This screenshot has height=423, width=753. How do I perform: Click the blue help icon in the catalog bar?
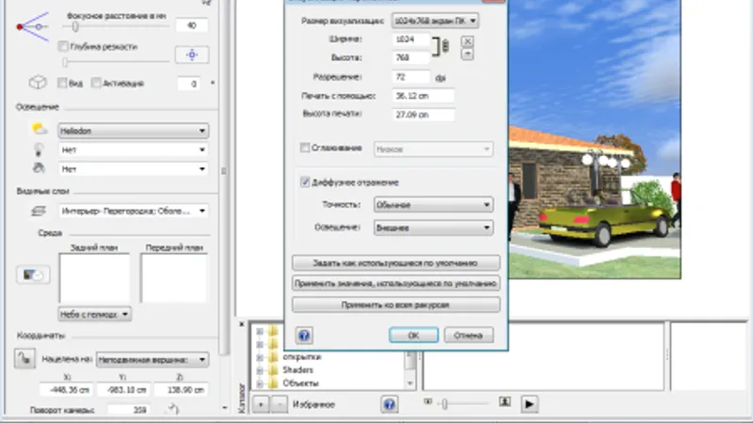click(390, 404)
